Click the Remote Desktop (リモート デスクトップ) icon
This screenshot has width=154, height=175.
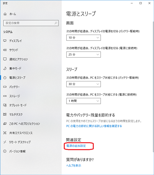pyautogui.click(x=5, y=142)
